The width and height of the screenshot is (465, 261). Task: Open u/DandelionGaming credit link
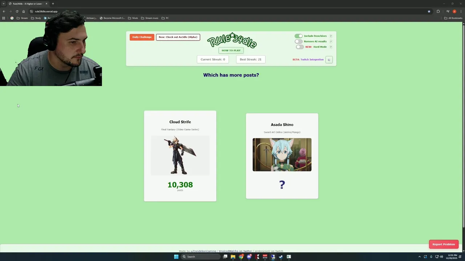click(x=203, y=251)
